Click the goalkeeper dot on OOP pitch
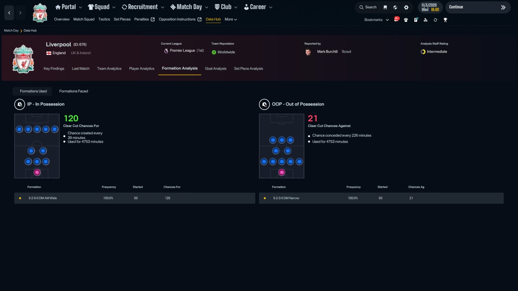Image resolution: width=518 pixels, height=291 pixels. pyautogui.click(x=282, y=172)
